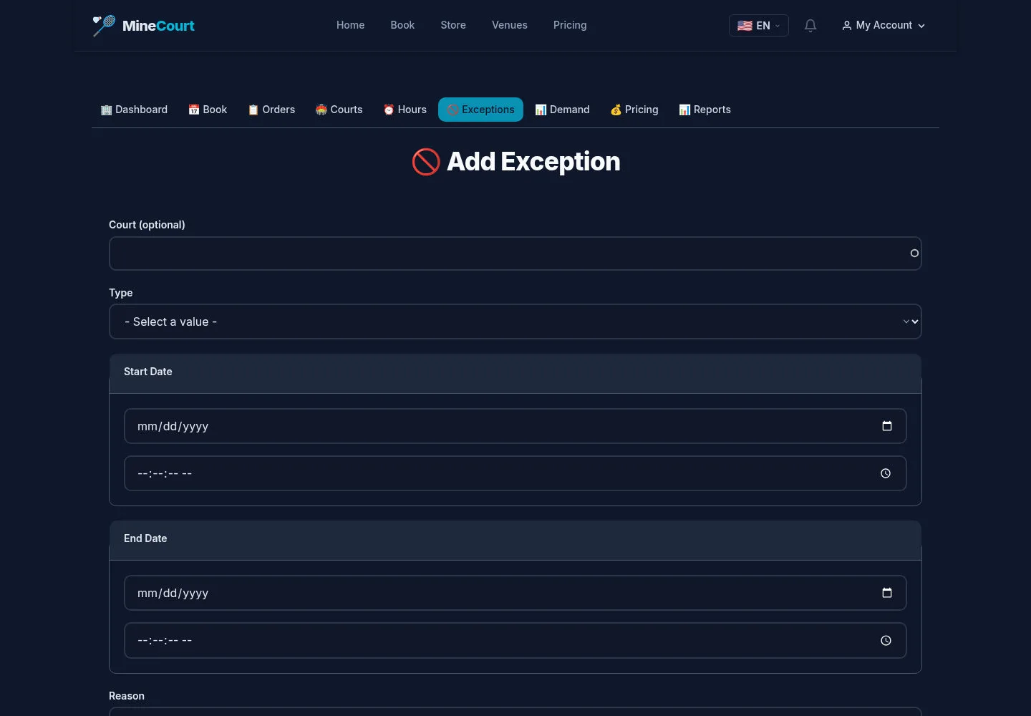Focus the End Date mm/dd/yyyy field
Image resolution: width=1031 pixels, height=716 pixels.
tap(515, 593)
